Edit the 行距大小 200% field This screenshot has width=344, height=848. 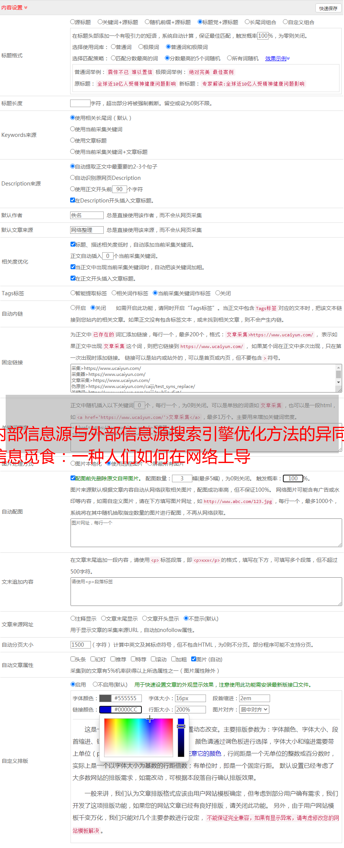click(190, 710)
